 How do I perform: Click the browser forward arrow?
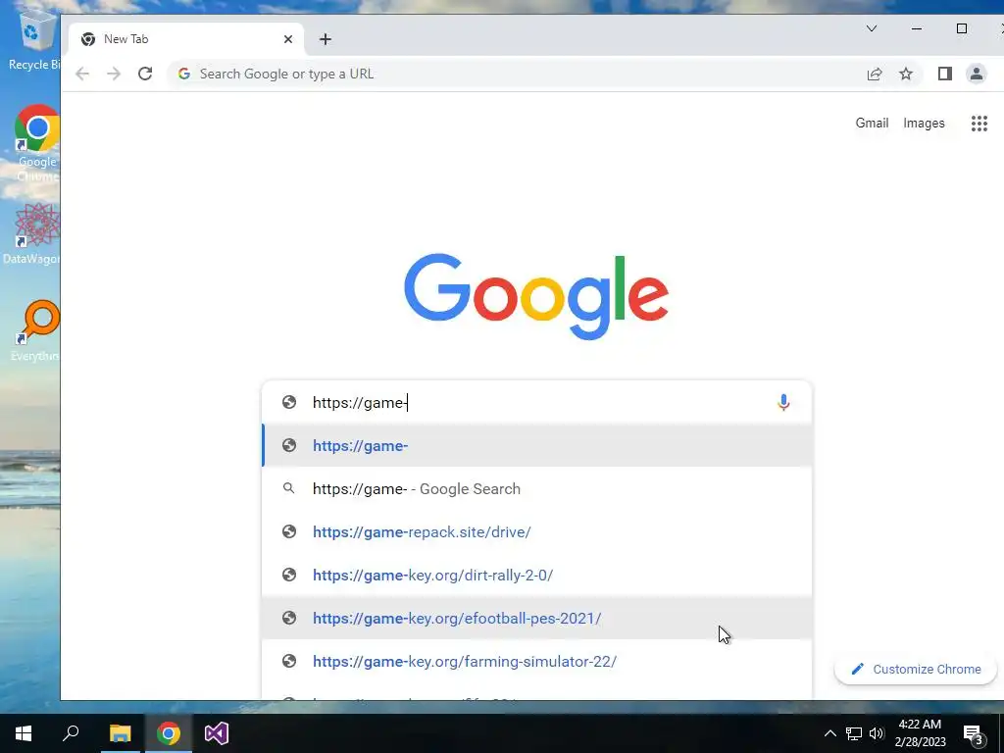pyautogui.click(x=114, y=74)
